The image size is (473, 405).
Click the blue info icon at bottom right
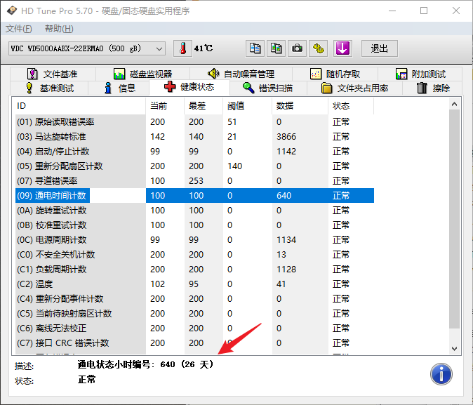click(x=441, y=374)
